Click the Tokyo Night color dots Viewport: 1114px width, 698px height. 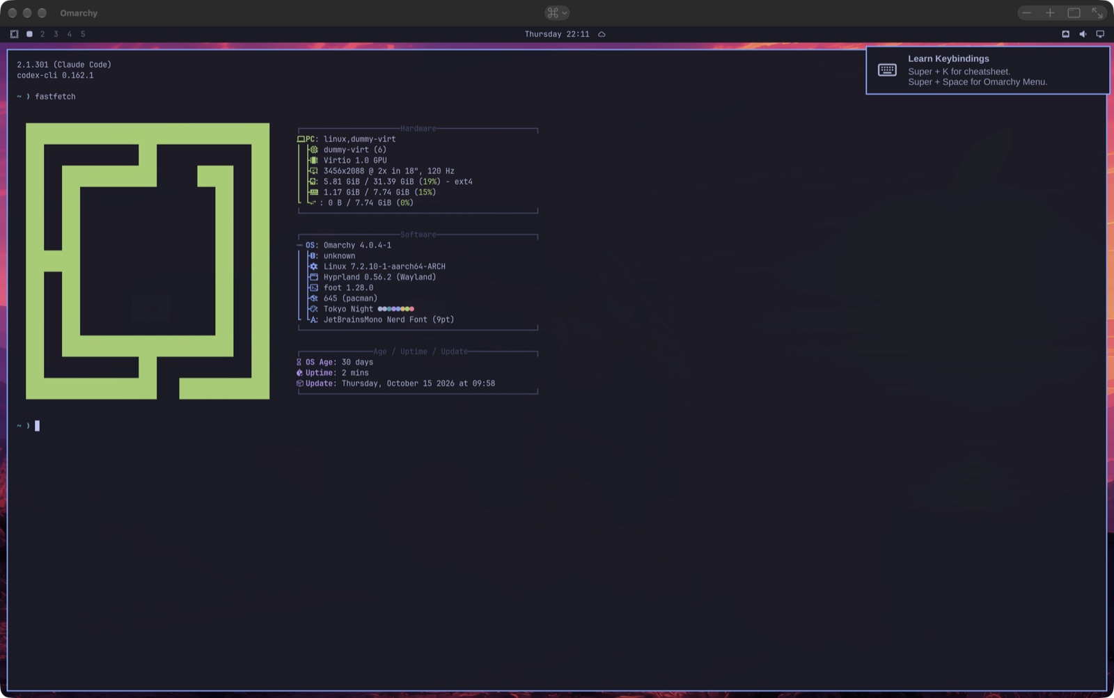pyautogui.click(x=395, y=309)
